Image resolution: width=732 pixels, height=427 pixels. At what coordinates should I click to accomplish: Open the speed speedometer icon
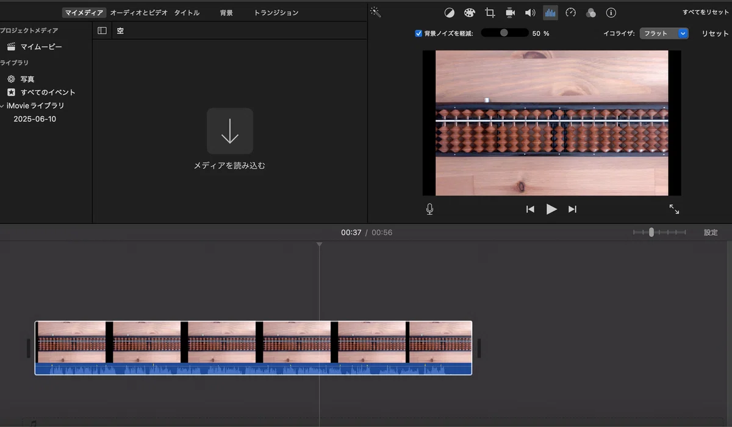(570, 13)
